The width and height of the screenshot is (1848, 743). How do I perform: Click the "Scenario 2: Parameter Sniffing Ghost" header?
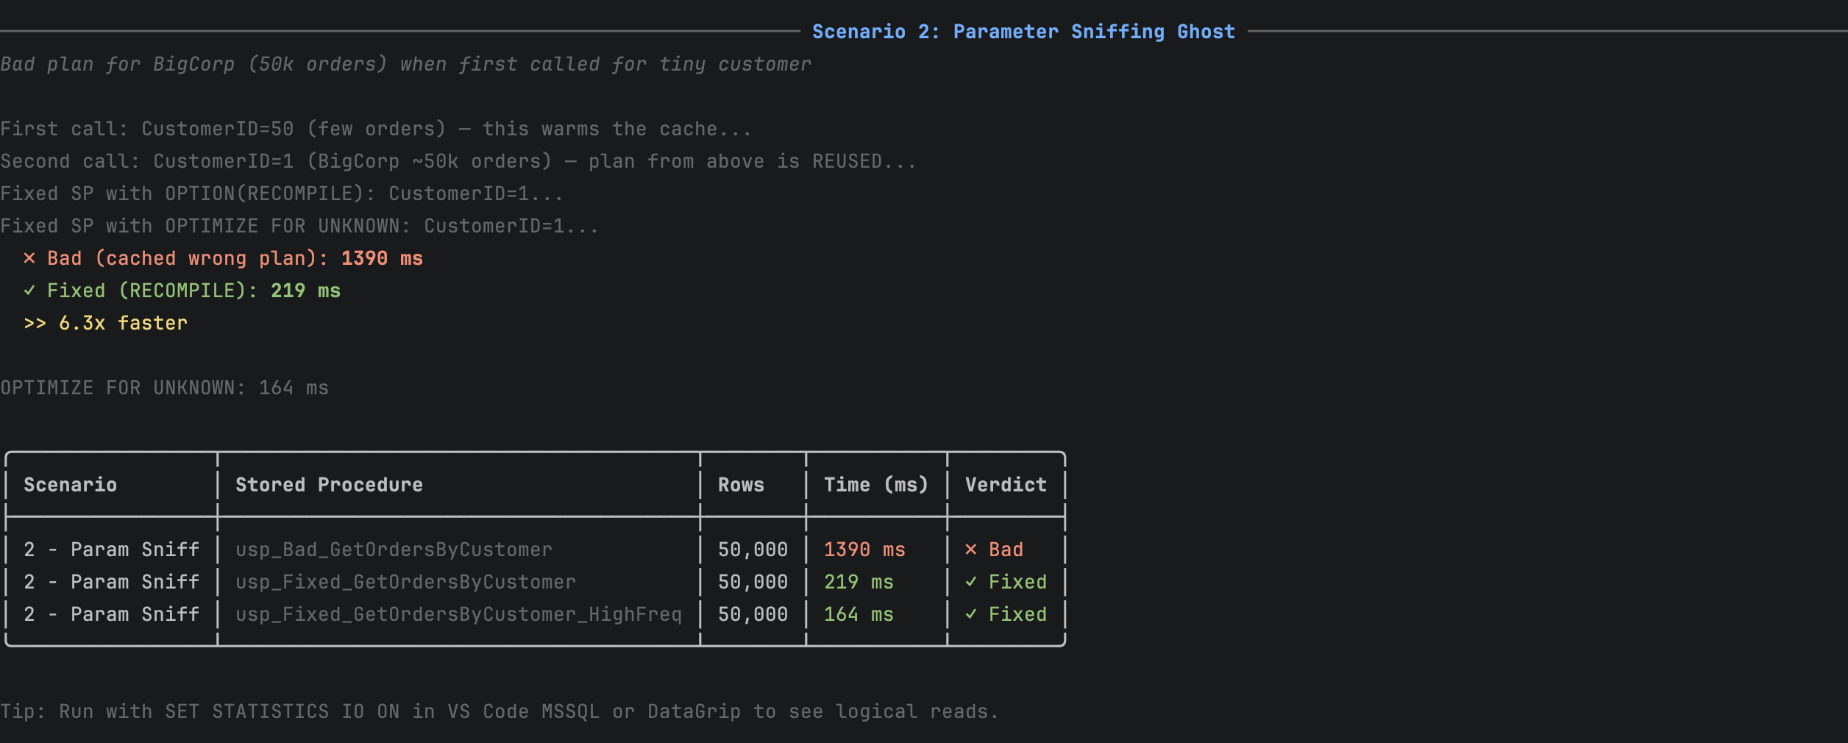pos(1023,31)
